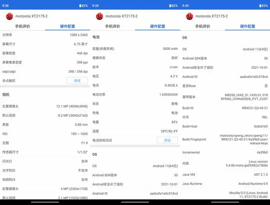This screenshot has height=205, width=270.
Task: Select the 5000 mAh capacity value
Action: [x=170, y=49]
